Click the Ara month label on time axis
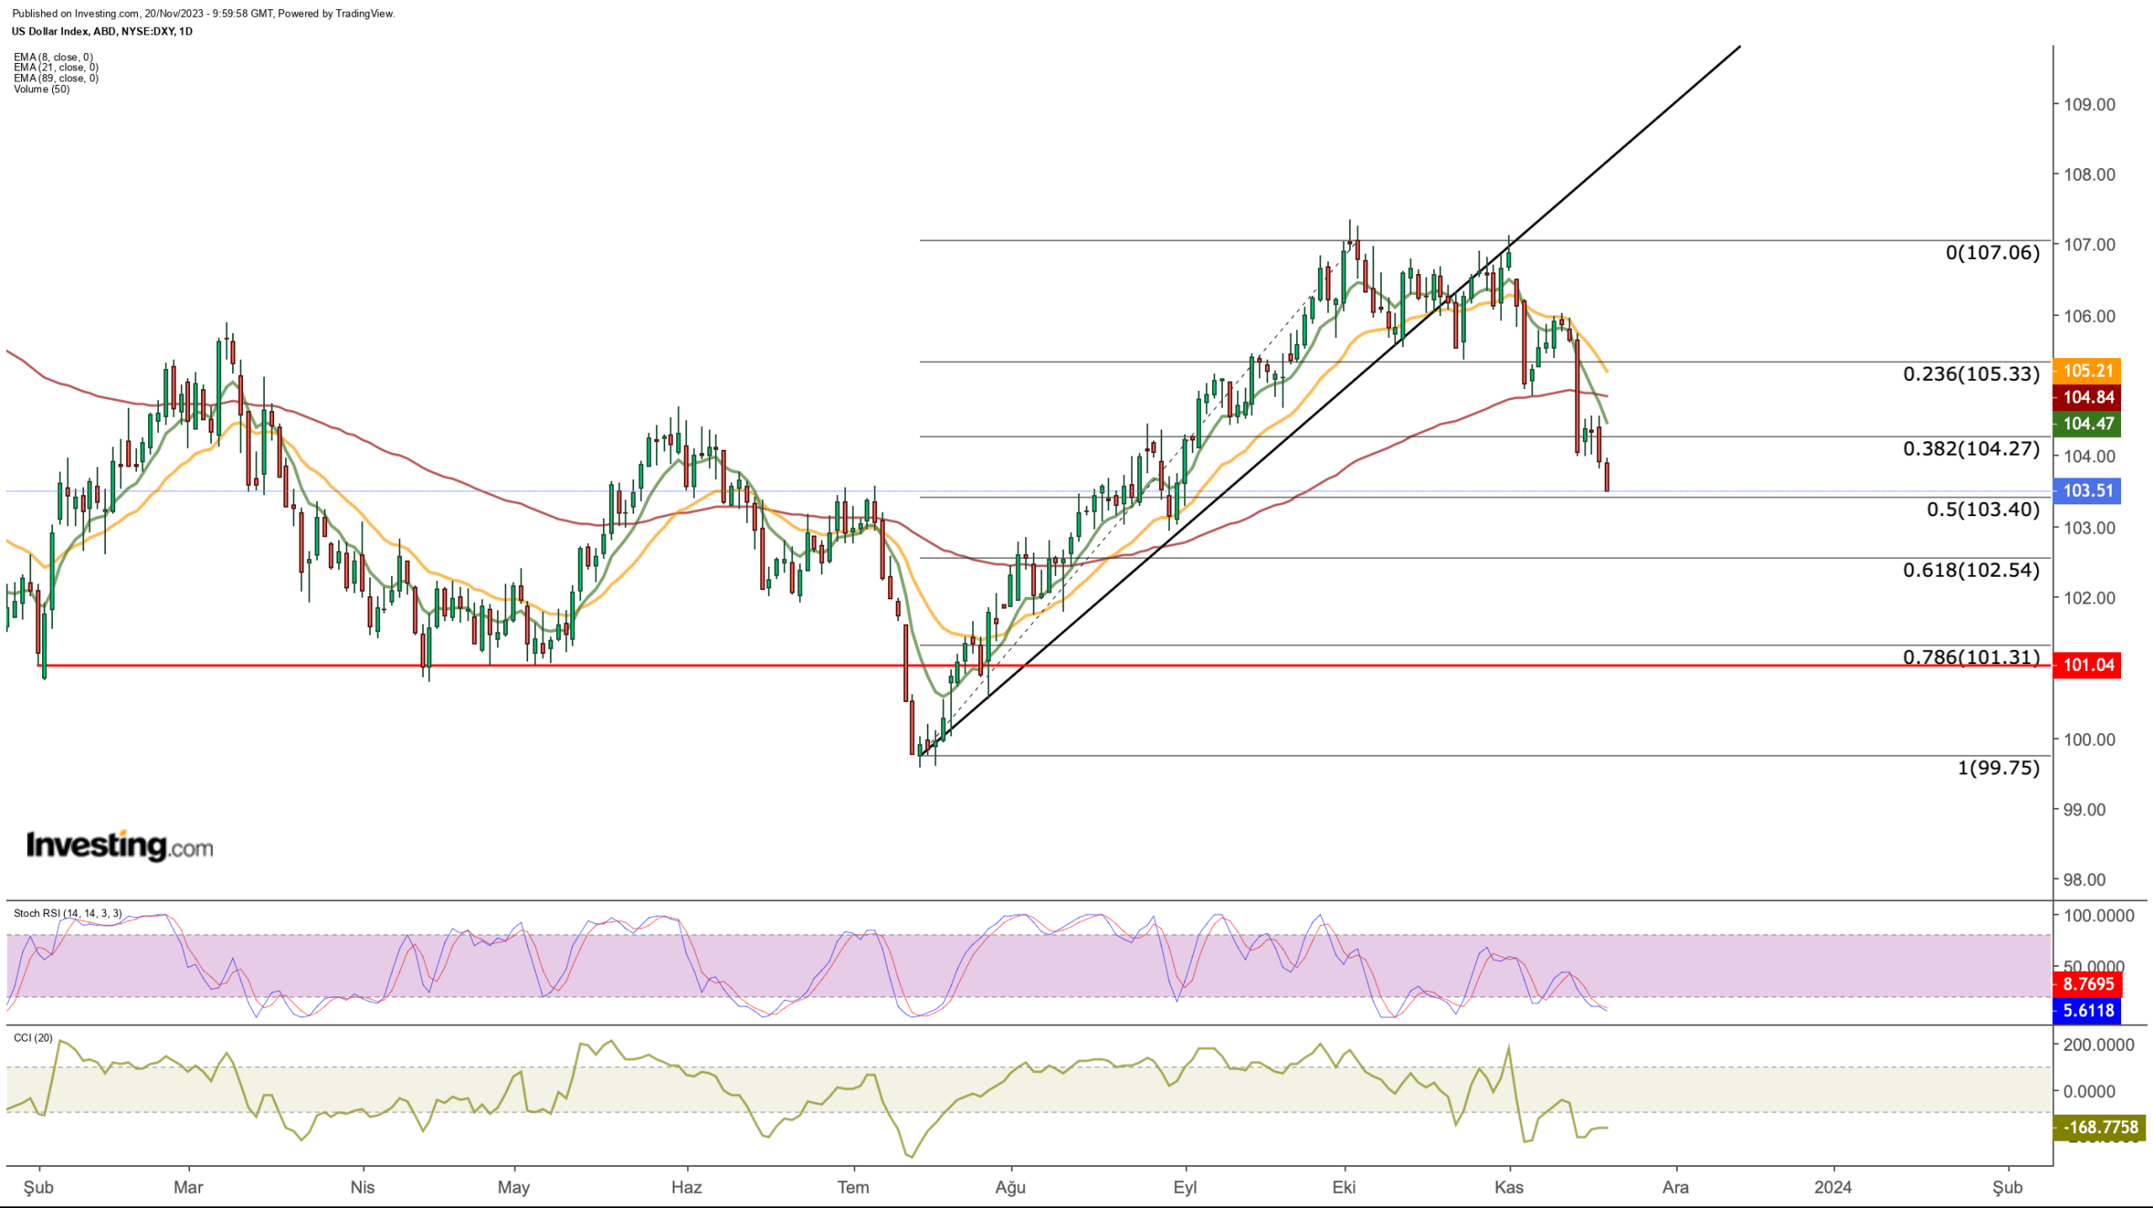Viewport: 2153px width, 1208px height. coord(1675,1187)
